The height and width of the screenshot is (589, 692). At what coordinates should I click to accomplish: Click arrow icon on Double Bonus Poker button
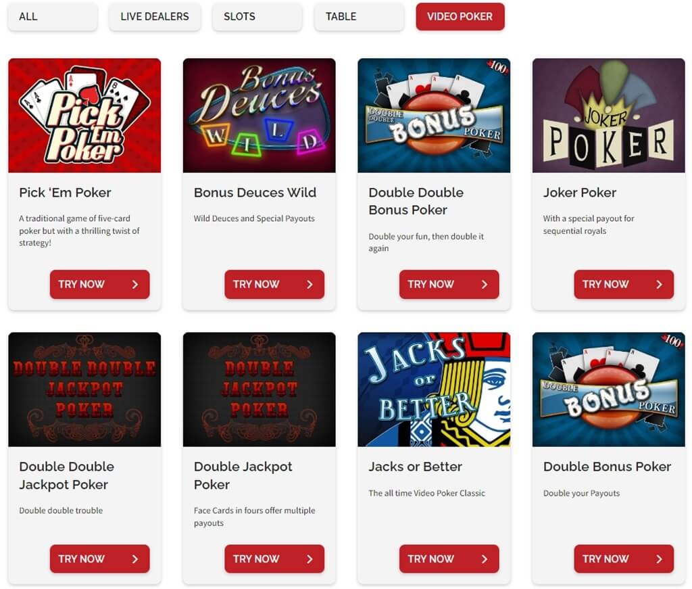(x=659, y=559)
